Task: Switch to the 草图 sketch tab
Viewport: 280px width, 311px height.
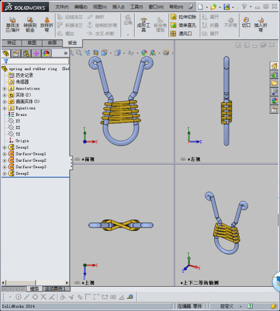Action: (32, 43)
